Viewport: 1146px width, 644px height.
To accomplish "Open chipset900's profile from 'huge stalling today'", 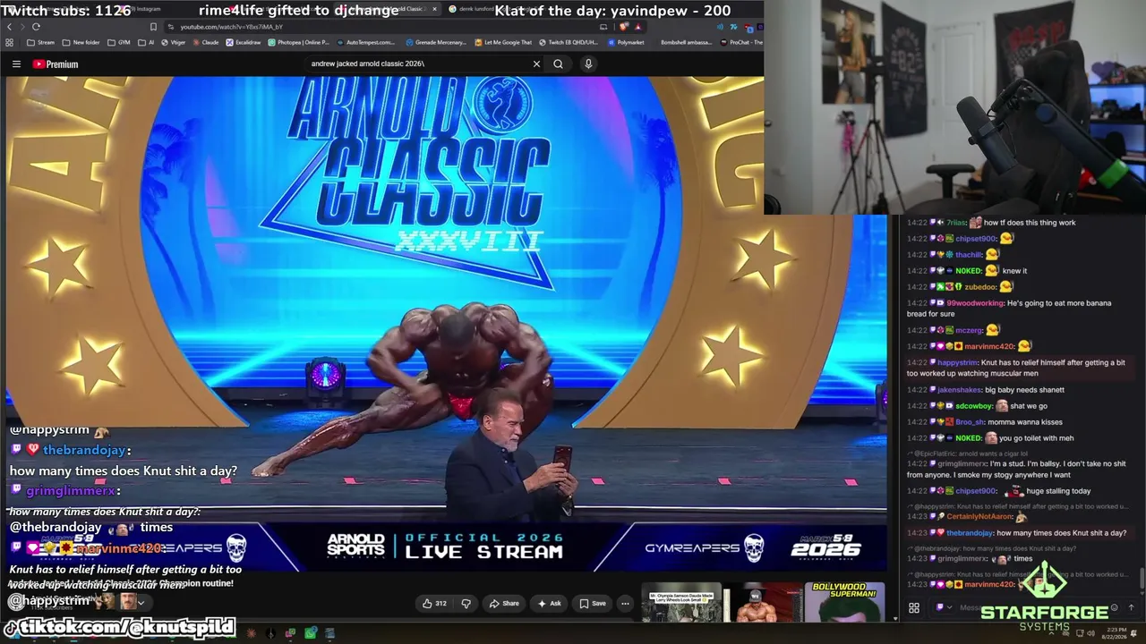I will 975,491.
